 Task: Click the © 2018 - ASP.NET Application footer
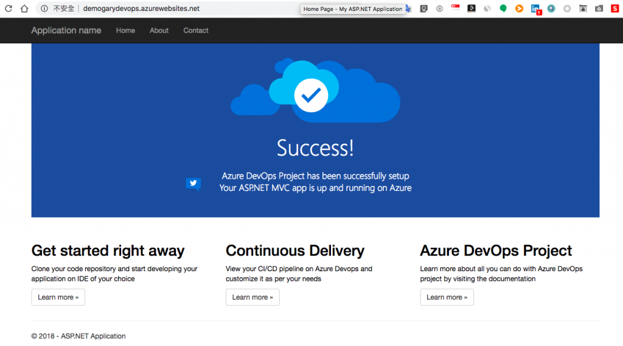pos(78,336)
